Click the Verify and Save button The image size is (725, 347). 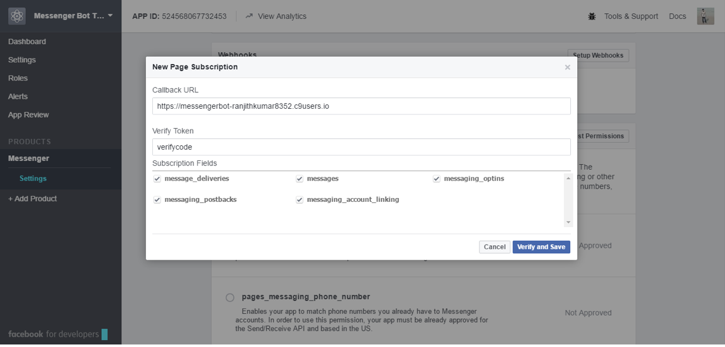541,247
